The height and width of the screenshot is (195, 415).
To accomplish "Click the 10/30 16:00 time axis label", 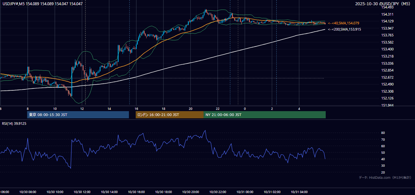I will 136,192.
